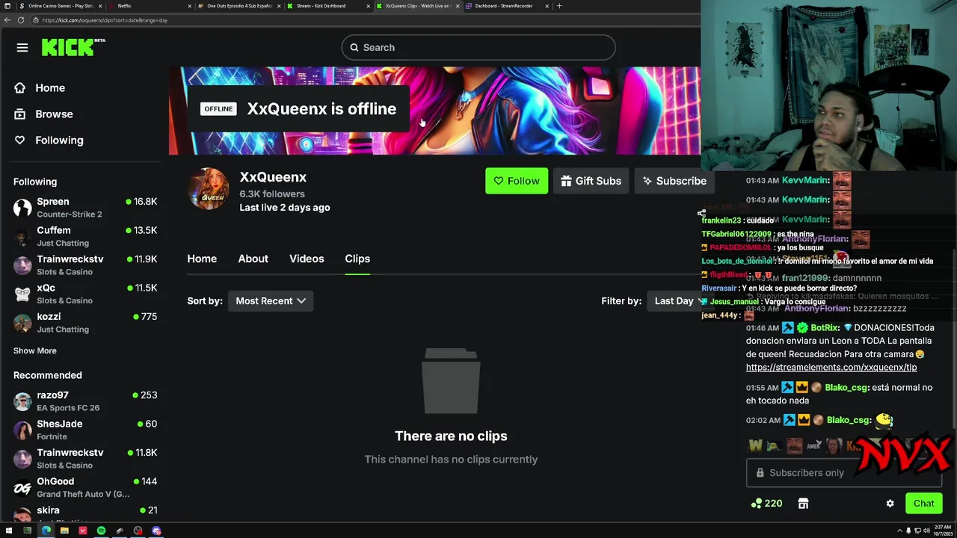
Task: Click the Browse icon in sidebar
Action: tap(20, 114)
